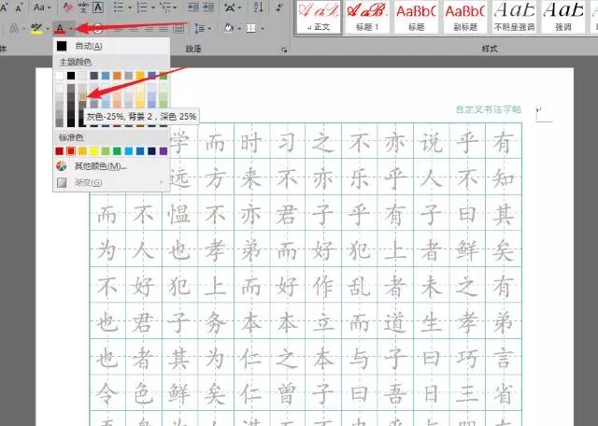Pick the orange theme color swatch in top row
The width and height of the screenshot is (598, 426).
(117, 76)
